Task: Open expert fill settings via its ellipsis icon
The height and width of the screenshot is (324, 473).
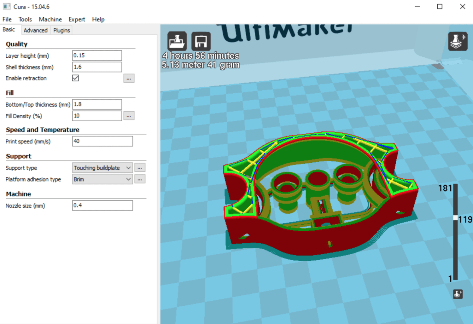Action: pyautogui.click(x=129, y=116)
